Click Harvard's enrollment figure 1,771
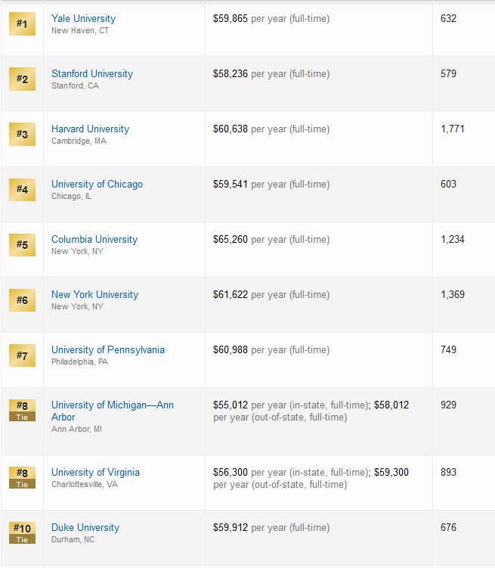This screenshot has height=568, width=495. point(453,129)
